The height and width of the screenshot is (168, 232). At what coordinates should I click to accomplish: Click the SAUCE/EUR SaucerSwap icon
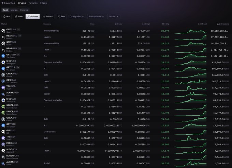coord(3,113)
